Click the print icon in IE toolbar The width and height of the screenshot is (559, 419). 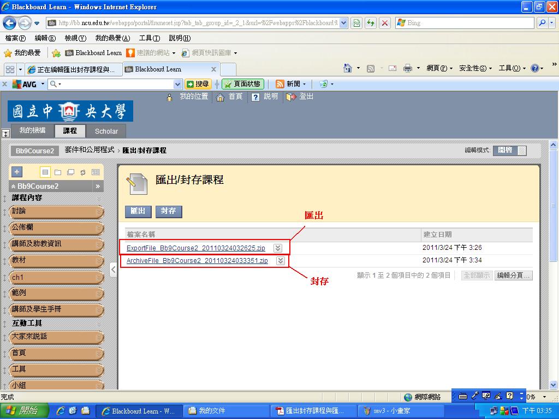(407, 68)
